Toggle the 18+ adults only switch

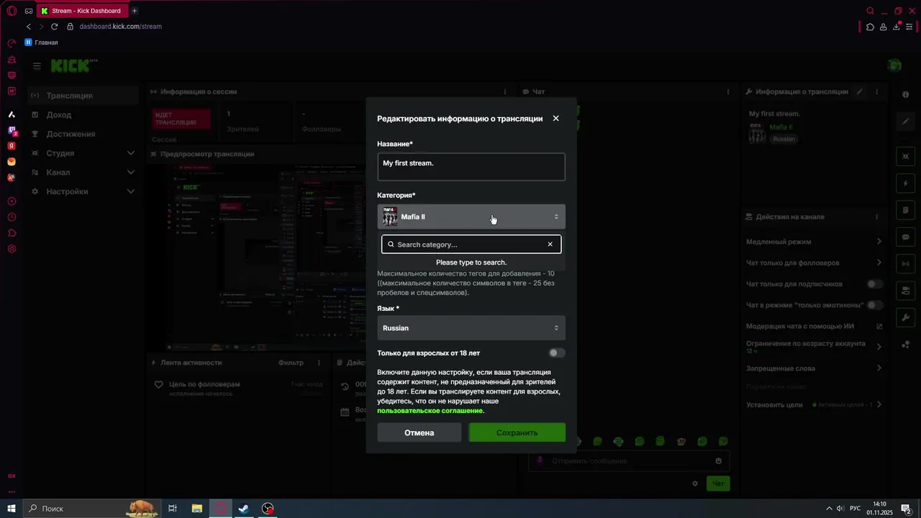557,353
